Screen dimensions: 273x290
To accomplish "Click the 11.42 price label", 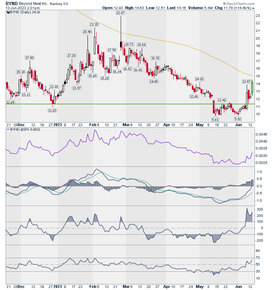I will pyautogui.click(x=222, y=100).
